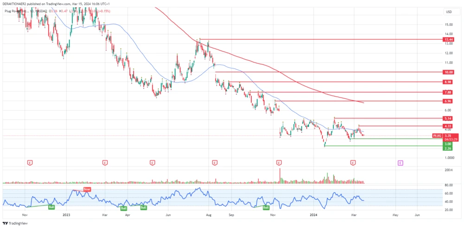Open the earnings marker nearest November 2023
464x228 pixels.
coord(279,163)
